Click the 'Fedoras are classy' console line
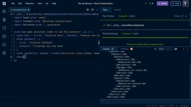This screenshot has width=191, height=107. coord(132,70)
